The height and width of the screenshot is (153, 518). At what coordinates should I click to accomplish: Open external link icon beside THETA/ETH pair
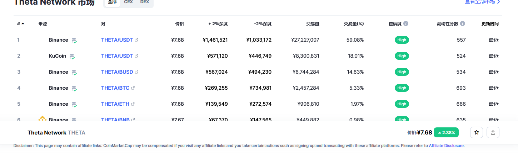[x=133, y=104]
